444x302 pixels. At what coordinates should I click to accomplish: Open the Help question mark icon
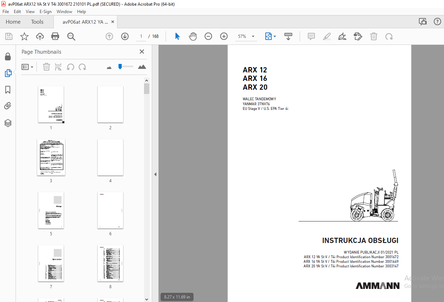[x=437, y=22]
